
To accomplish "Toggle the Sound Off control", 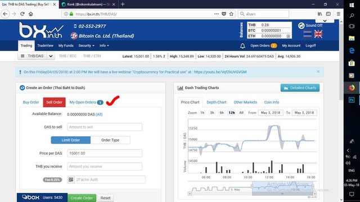I will (310, 25).
